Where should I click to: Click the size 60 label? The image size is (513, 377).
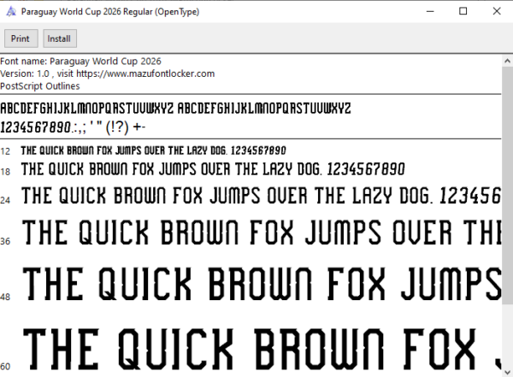coord(5,367)
